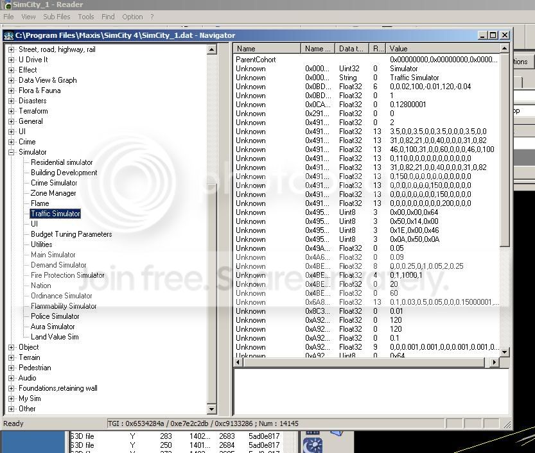Select the row with value 0.12800001

pyautogui.click(x=367, y=105)
